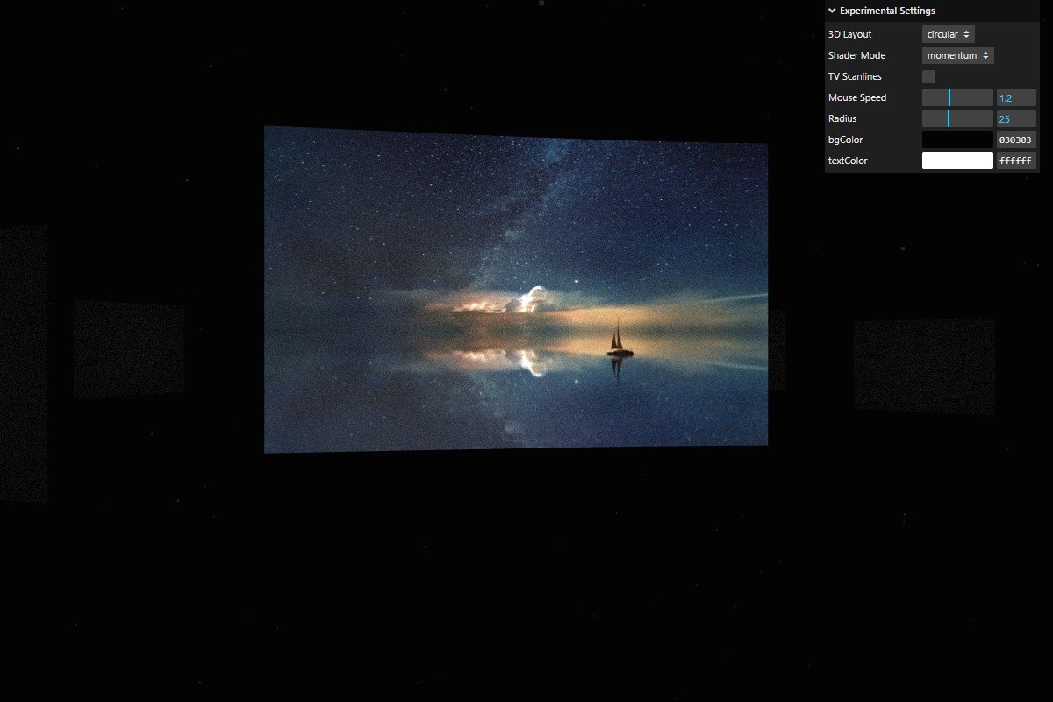
Task: Collapse the Experimental Settings chevron arrow
Action: pyautogui.click(x=832, y=11)
